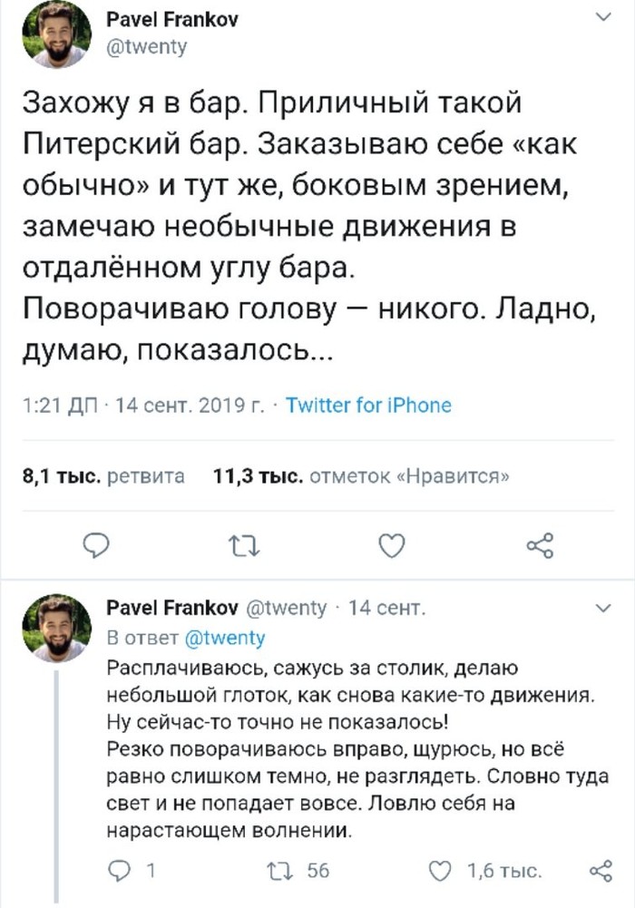635x908 pixels.
Task: Open Twitter for iPhone source link
Action: (368, 405)
